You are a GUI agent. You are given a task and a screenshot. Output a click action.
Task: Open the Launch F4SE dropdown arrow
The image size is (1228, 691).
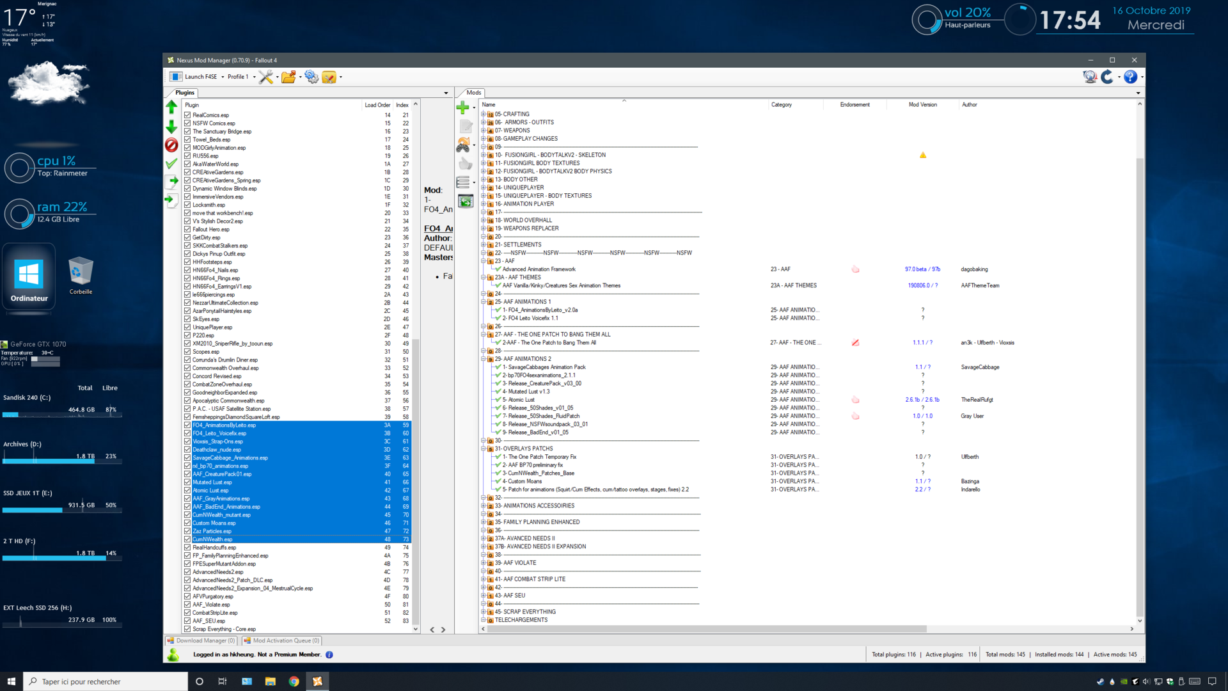[x=223, y=77]
